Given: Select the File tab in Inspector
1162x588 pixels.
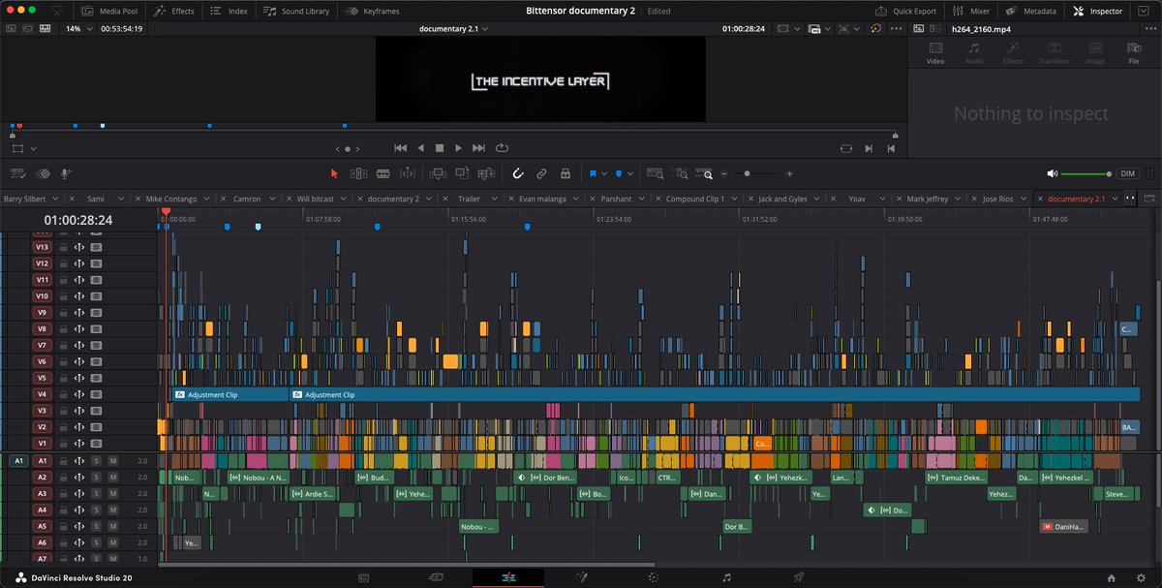Looking at the screenshot, I should click(x=1134, y=52).
